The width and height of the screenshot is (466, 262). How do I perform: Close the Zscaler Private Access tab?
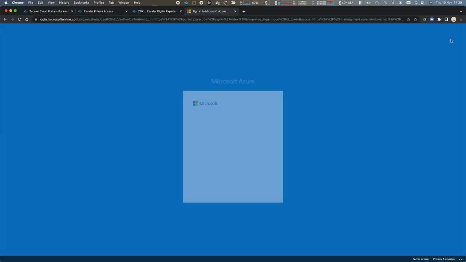[x=126, y=11]
